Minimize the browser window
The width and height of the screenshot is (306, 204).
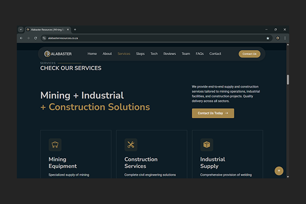click(266, 30)
